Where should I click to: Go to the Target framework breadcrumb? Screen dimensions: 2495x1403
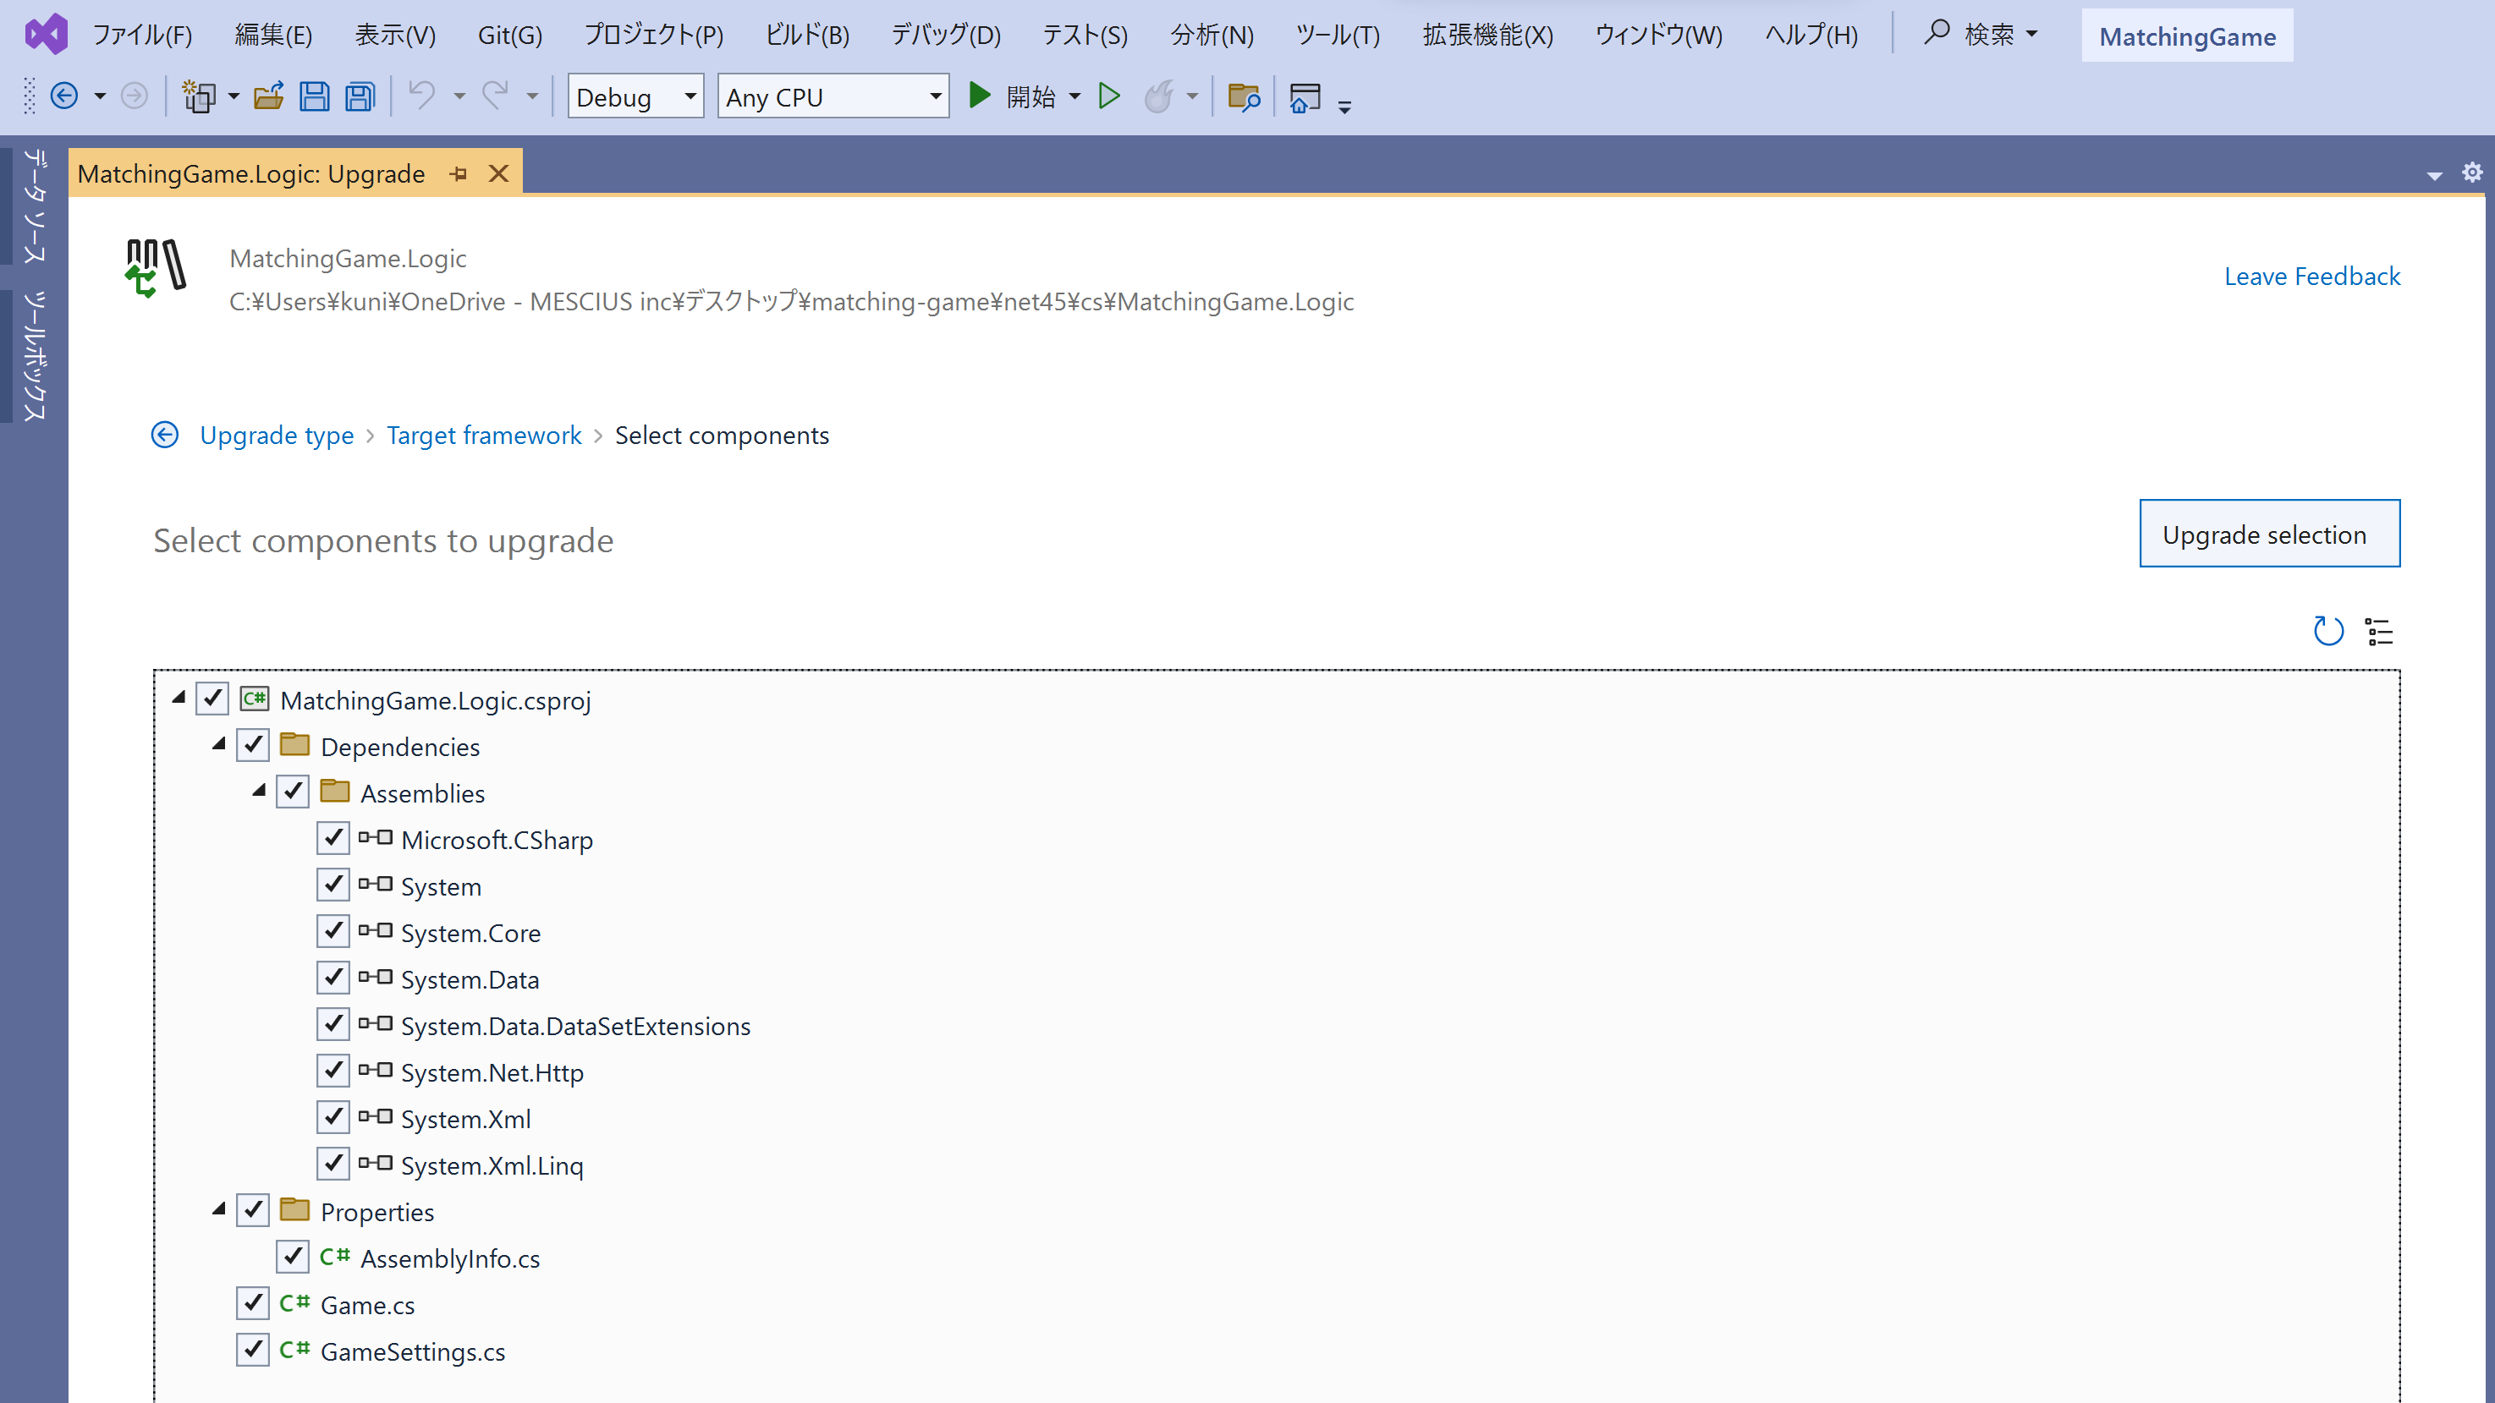(484, 436)
